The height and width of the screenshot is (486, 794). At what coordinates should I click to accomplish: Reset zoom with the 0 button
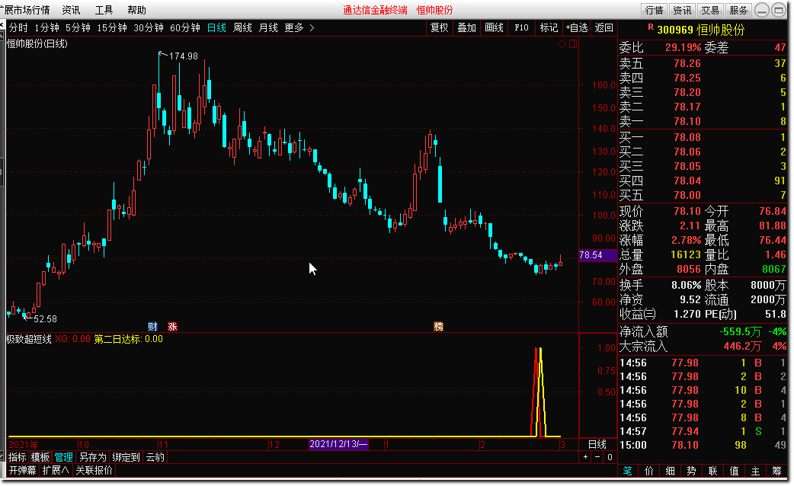click(610, 457)
